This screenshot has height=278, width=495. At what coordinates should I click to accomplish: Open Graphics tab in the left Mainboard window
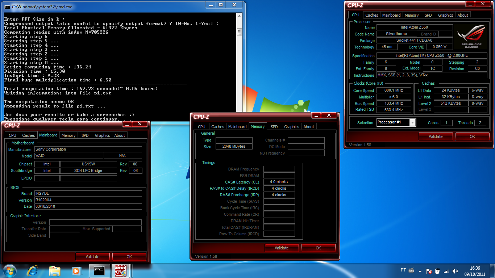[103, 135]
